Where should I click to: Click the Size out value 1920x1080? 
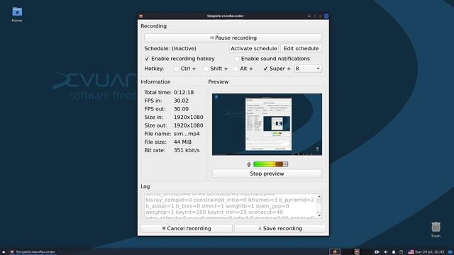[189, 125]
